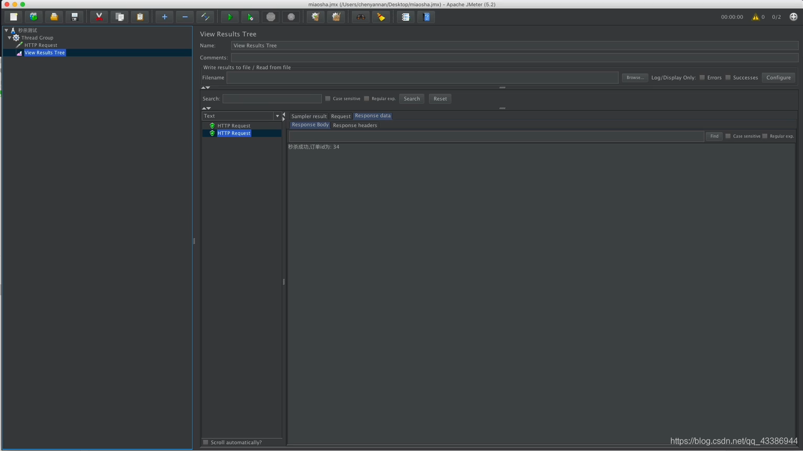
Task: Click the Shutdown test toolbar icon
Action: pos(291,17)
